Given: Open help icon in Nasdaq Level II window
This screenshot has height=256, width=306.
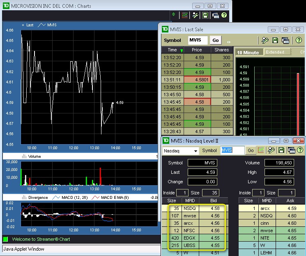Looking at the screenshot, I should click(x=300, y=150).
